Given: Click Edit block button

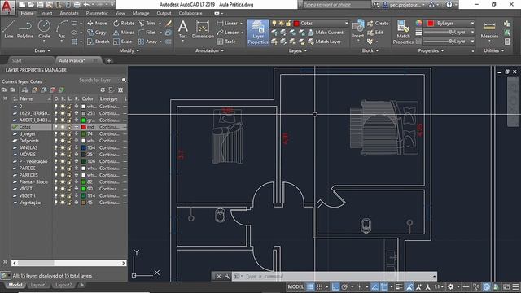Looking at the screenshot, I should 375,33.
